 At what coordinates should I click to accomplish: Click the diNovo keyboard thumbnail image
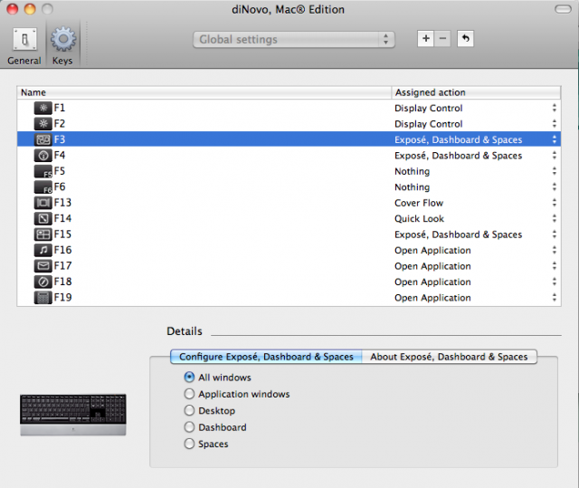pyautogui.click(x=73, y=415)
